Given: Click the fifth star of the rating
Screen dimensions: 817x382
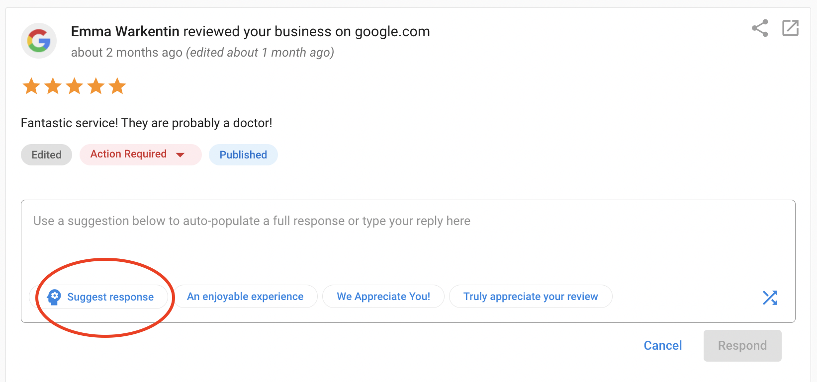Looking at the screenshot, I should click(117, 85).
